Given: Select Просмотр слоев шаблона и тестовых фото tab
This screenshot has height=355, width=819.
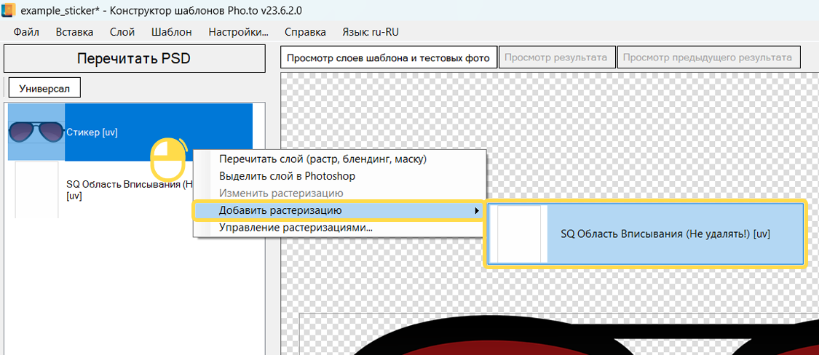Looking at the screenshot, I should [389, 57].
